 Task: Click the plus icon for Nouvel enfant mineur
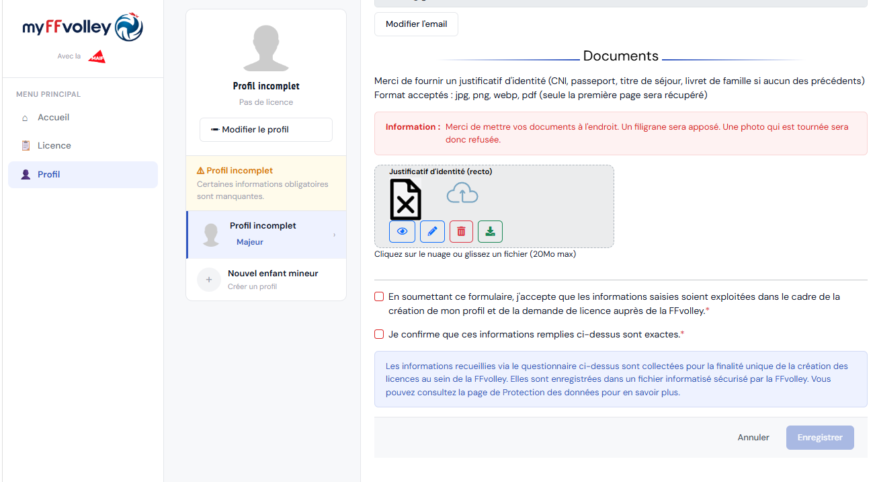209,280
